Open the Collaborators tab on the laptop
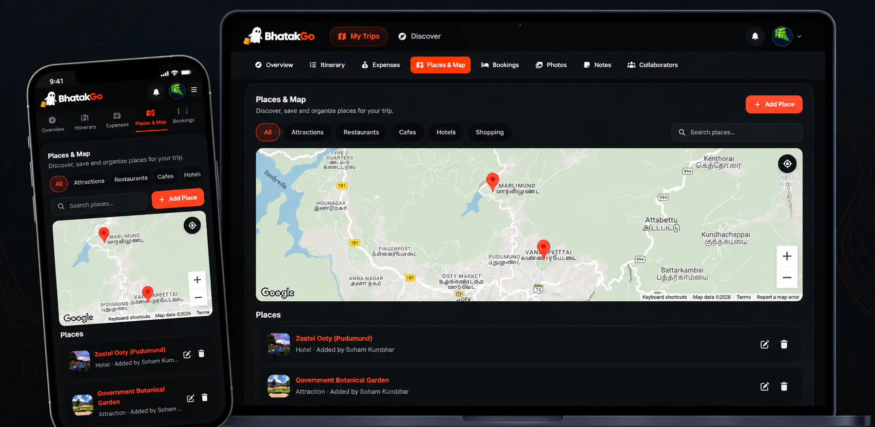 click(x=653, y=65)
